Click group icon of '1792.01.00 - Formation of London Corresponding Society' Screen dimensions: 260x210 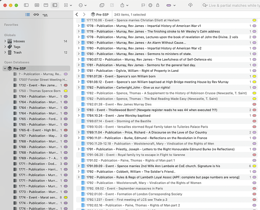click(x=83, y=194)
